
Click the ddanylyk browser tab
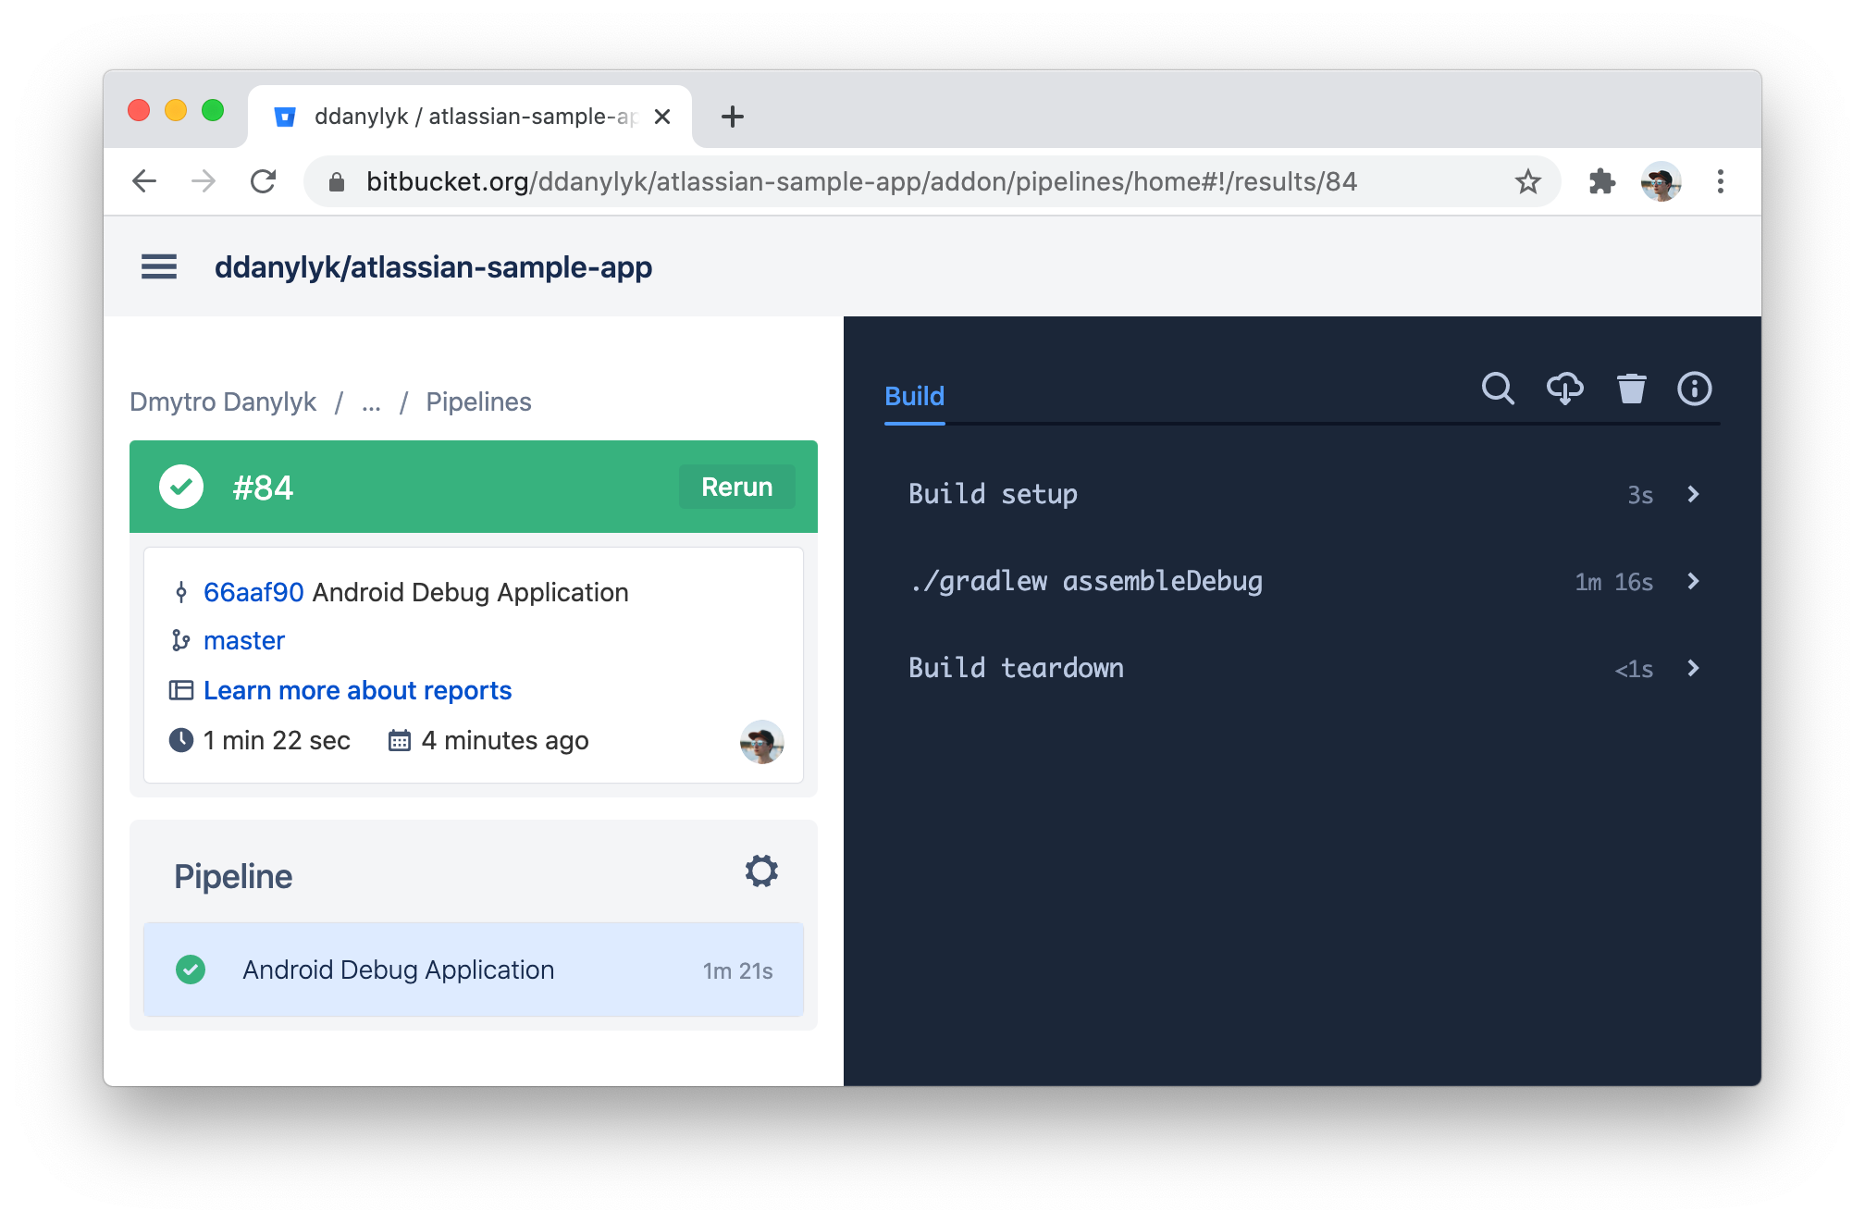click(x=472, y=117)
